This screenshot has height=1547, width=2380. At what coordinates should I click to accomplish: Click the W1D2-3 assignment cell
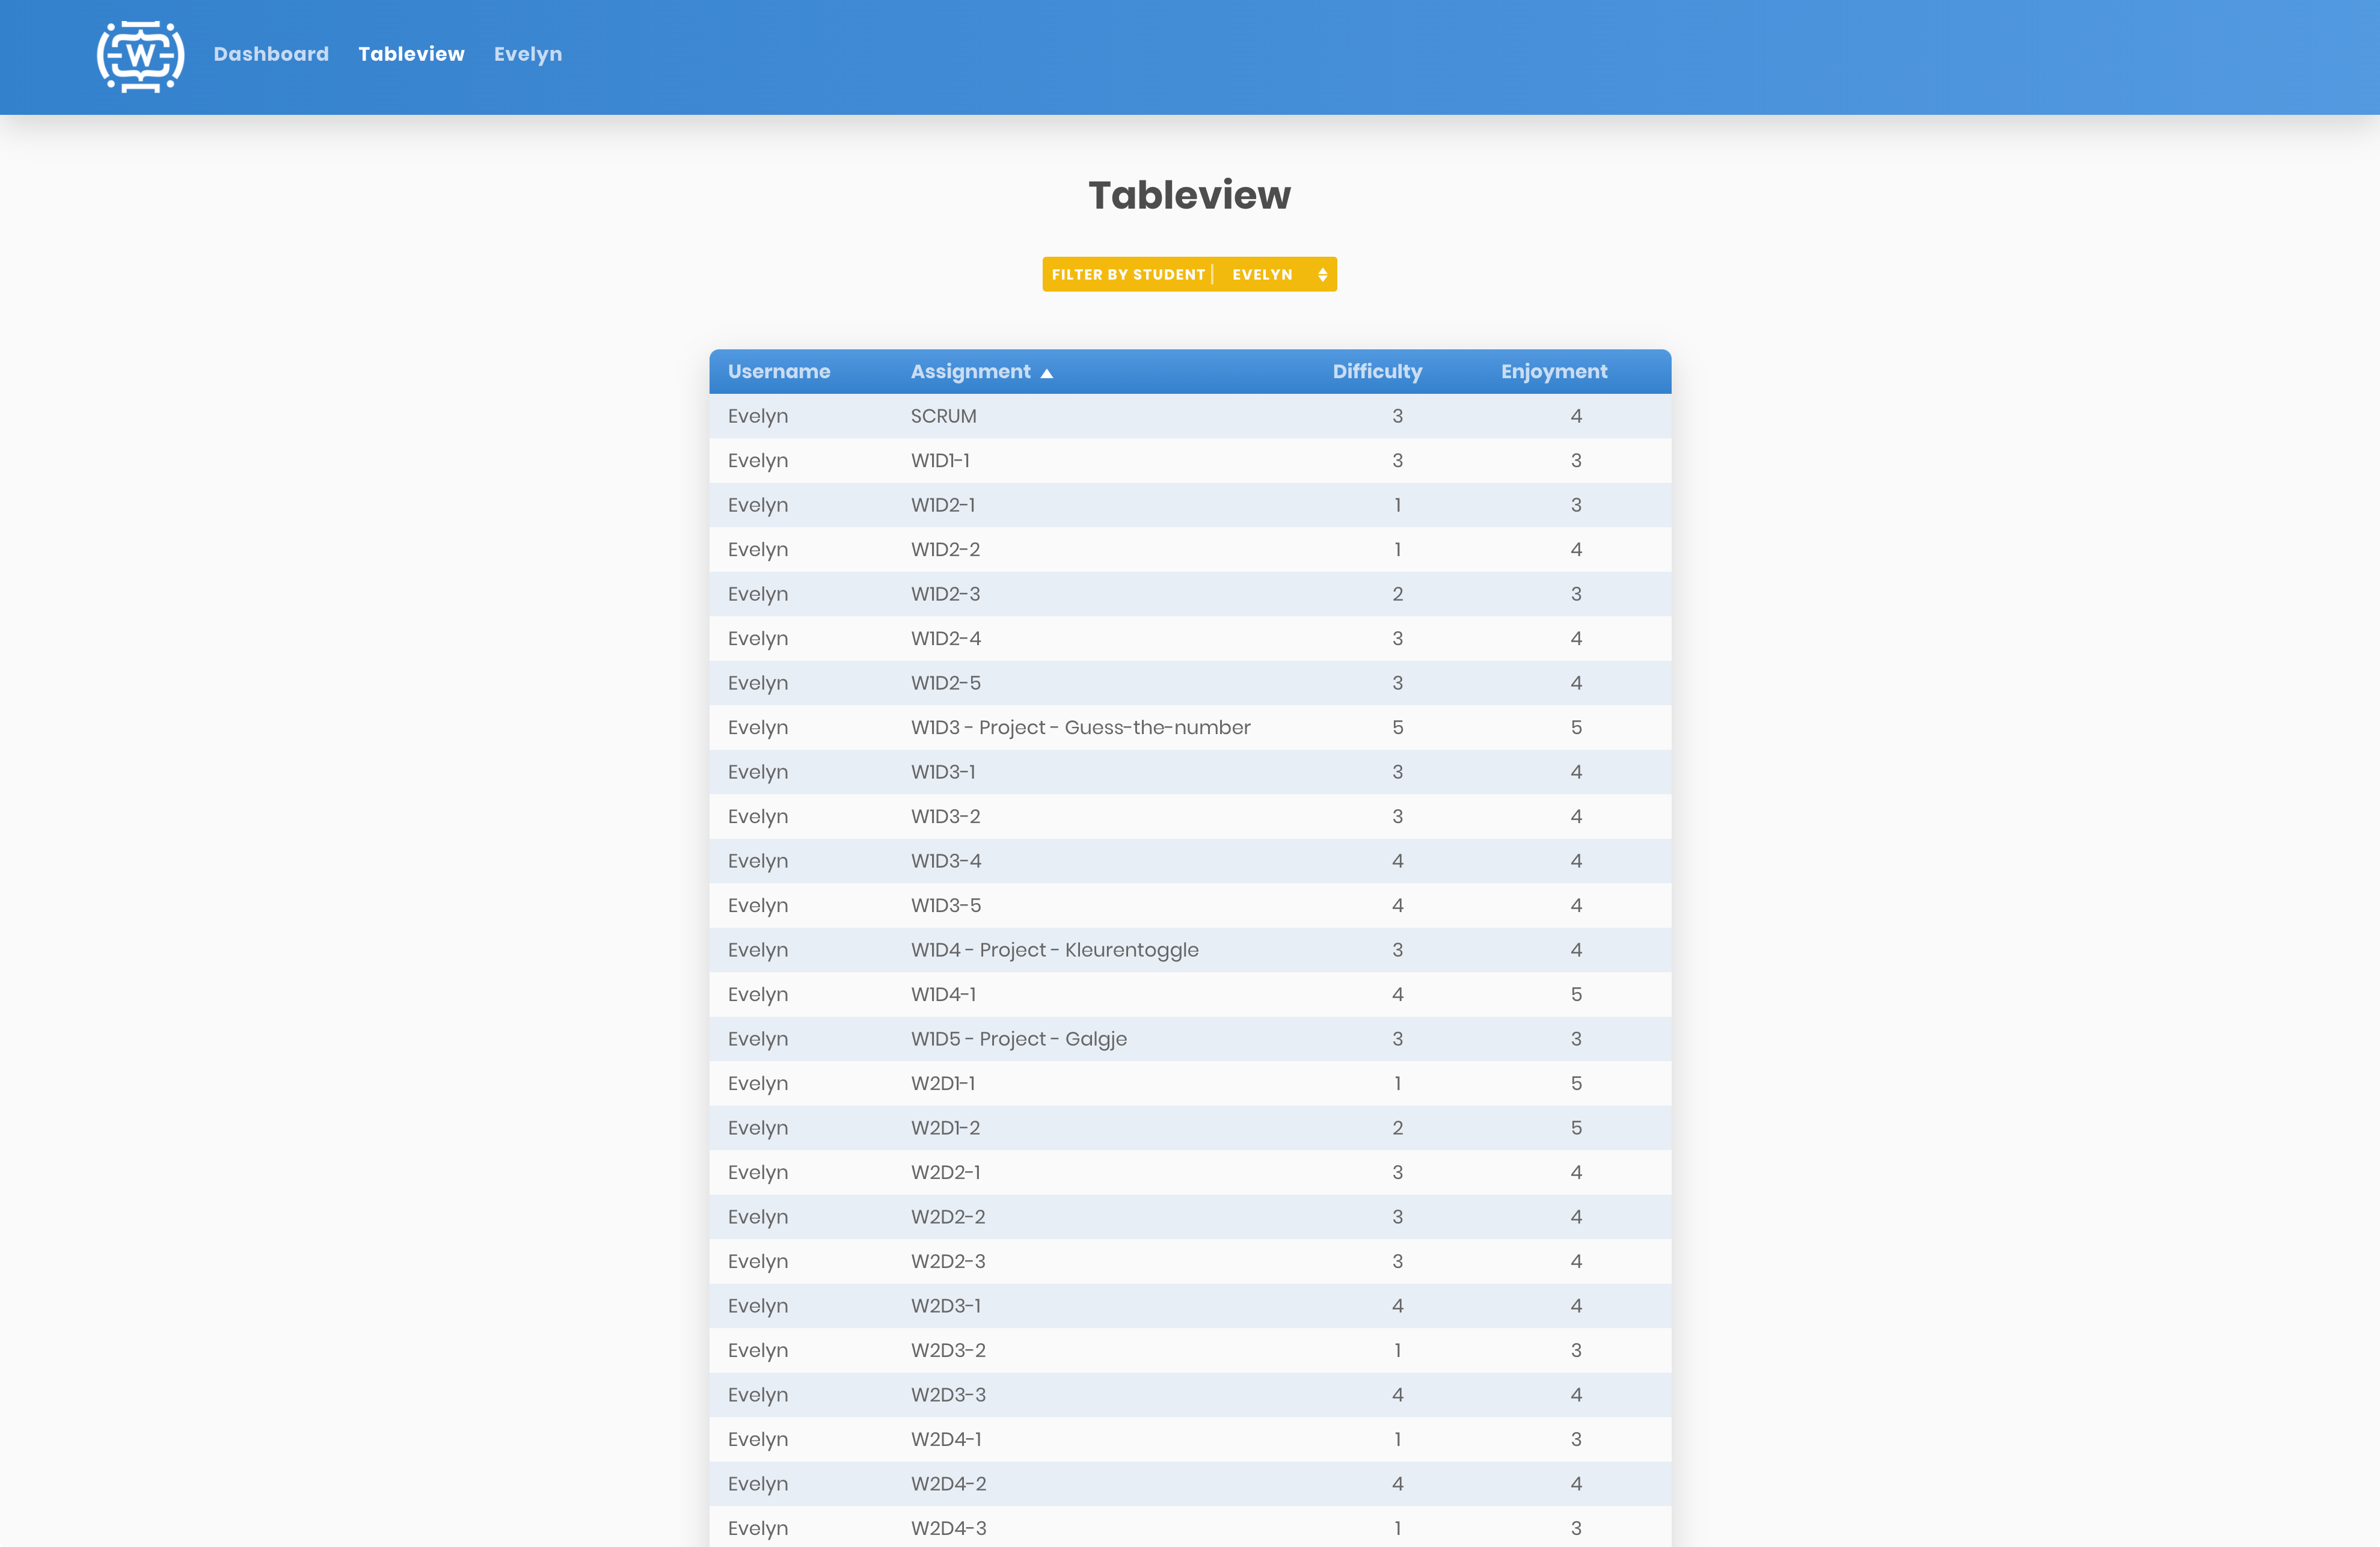945,594
